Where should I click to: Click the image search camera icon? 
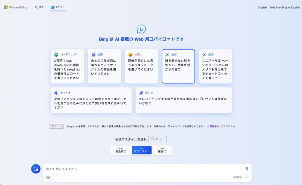48,177
